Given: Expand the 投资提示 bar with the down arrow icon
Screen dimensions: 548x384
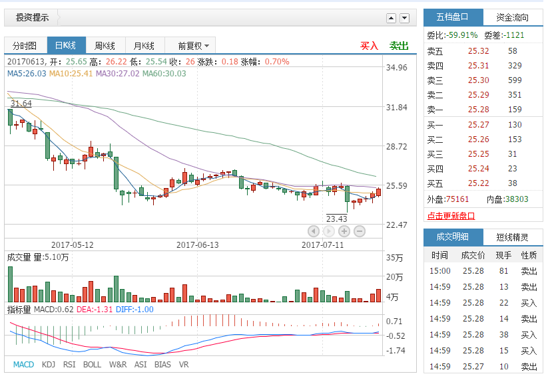Looking at the screenshot, I should click(x=404, y=18).
